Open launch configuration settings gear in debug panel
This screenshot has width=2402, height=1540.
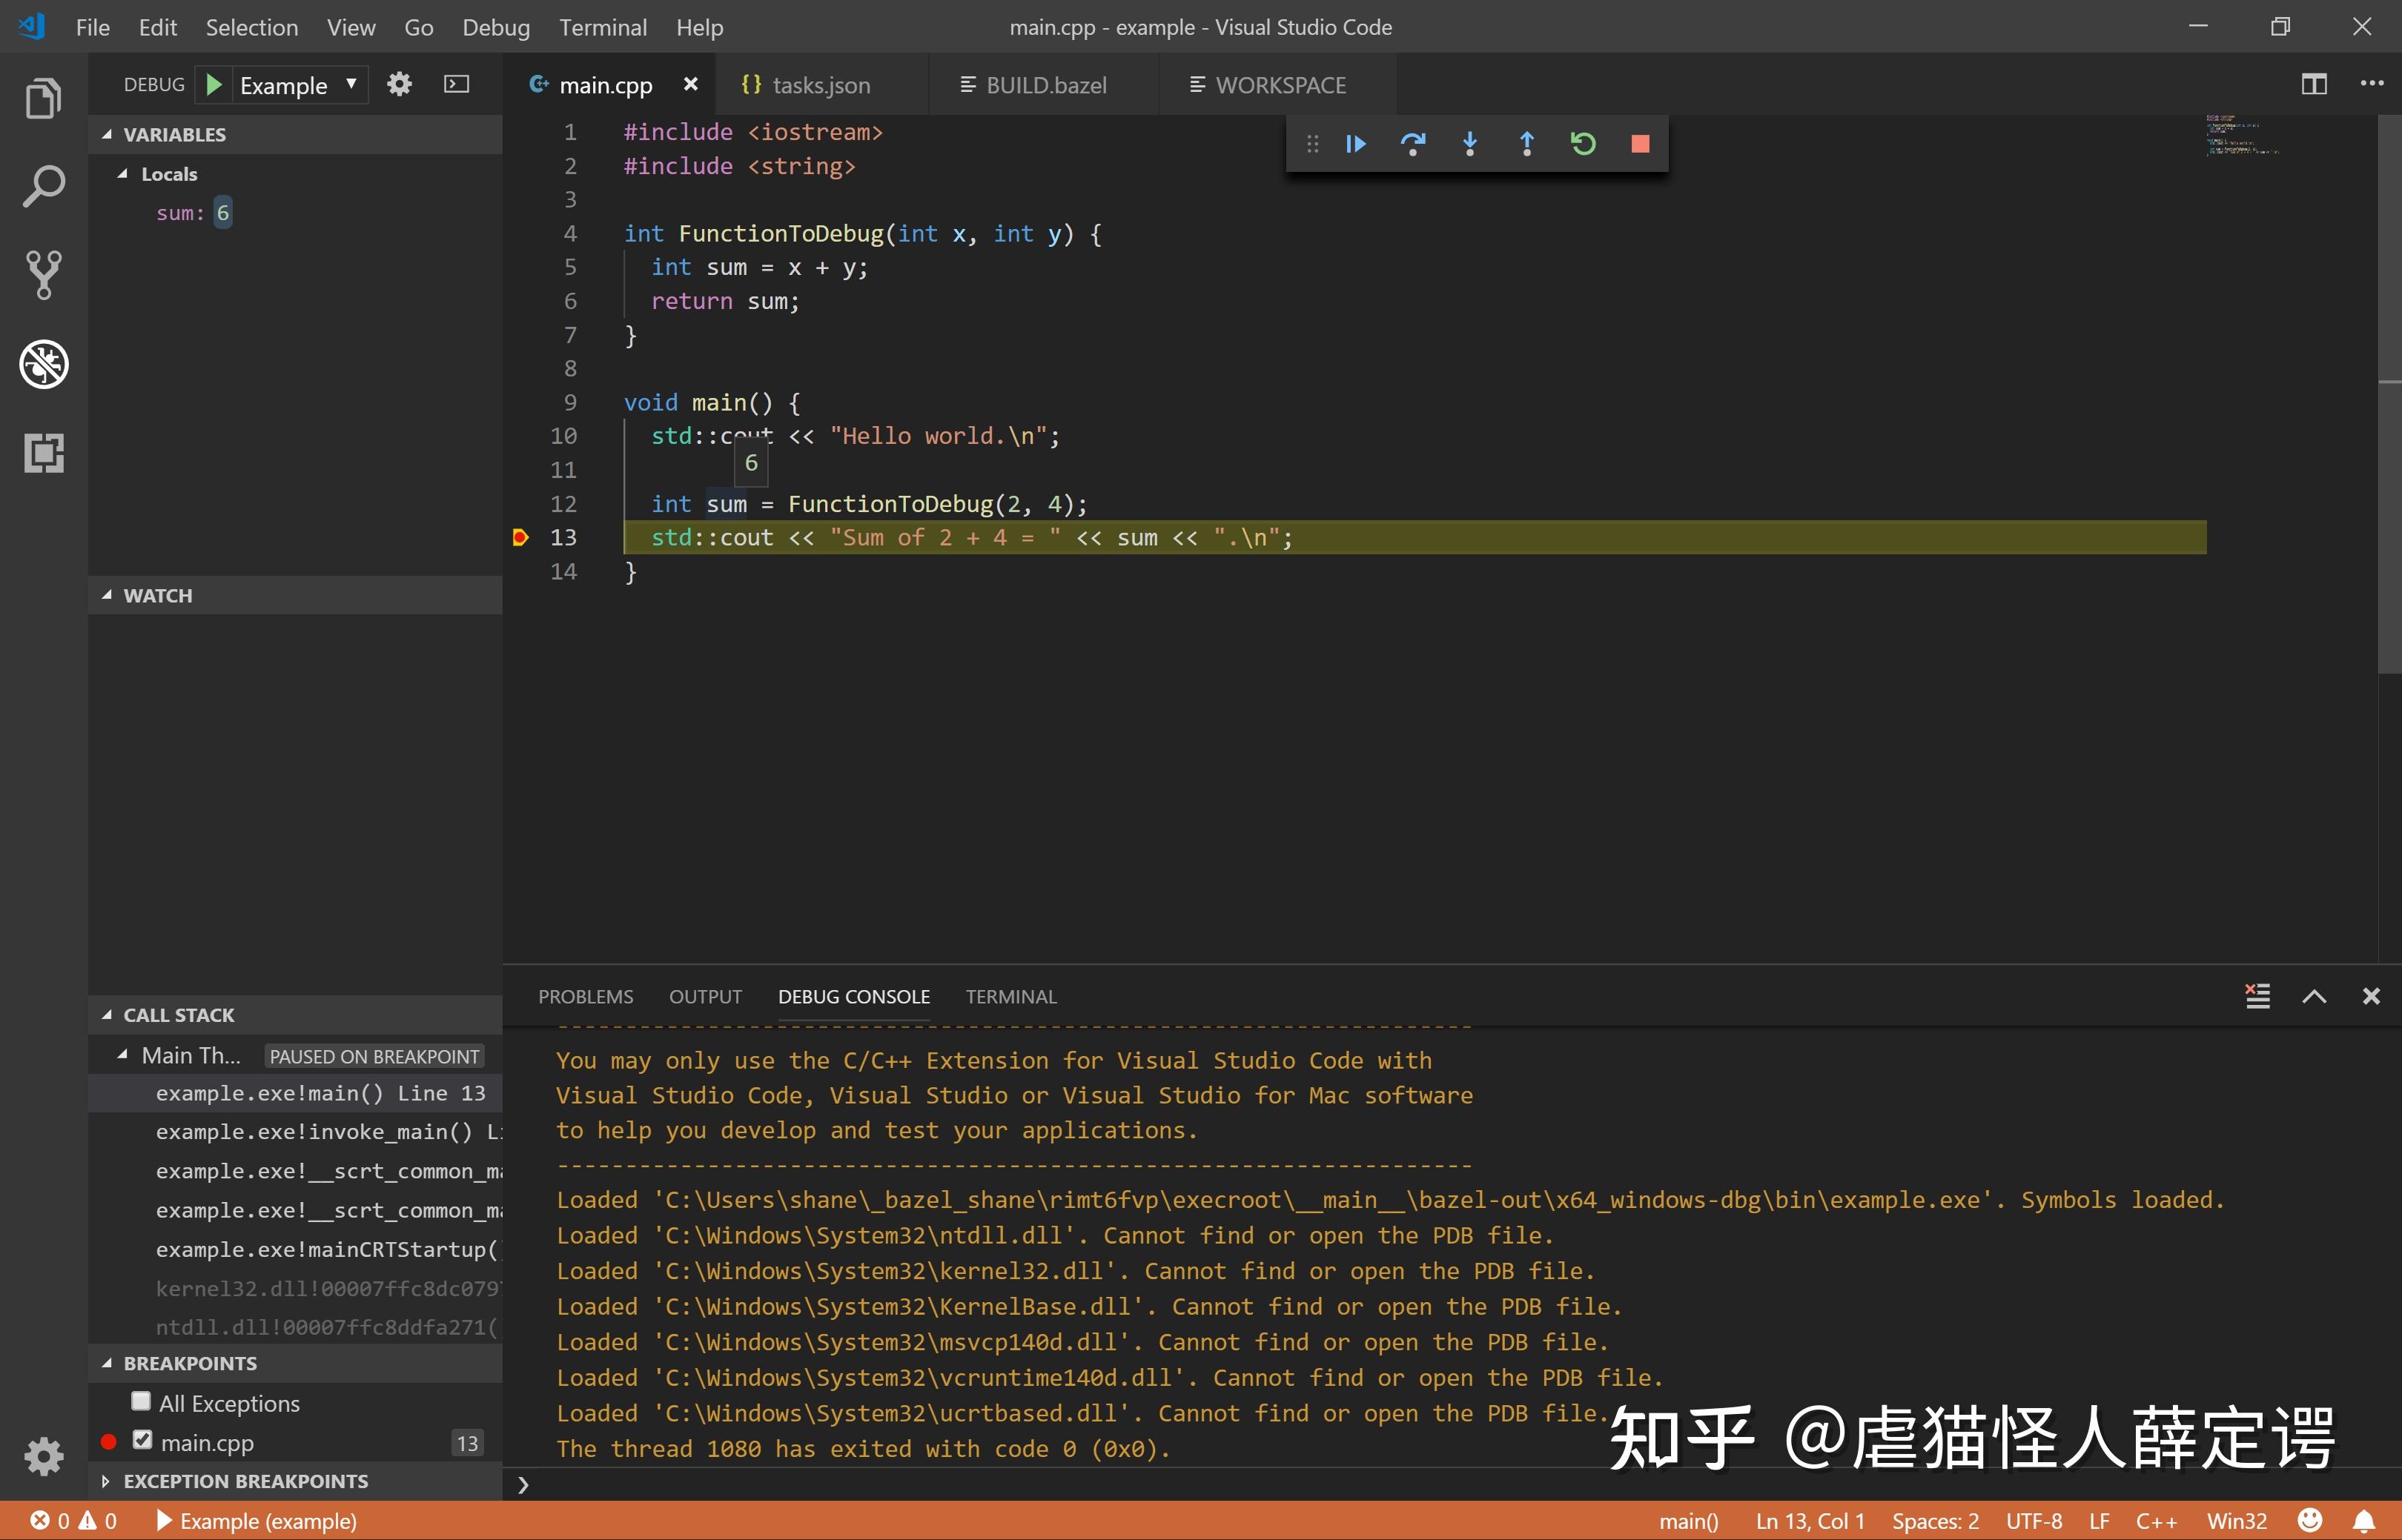click(x=398, y=84)
